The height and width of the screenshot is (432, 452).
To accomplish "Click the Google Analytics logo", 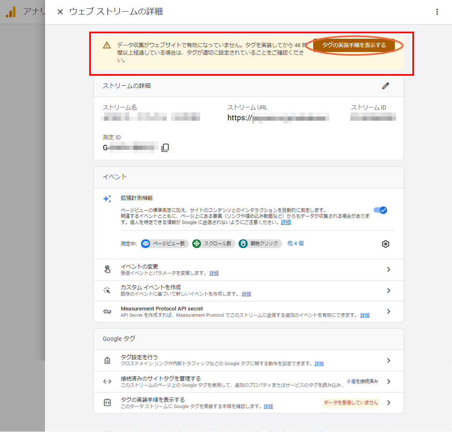I will click(x=10, y=12).
